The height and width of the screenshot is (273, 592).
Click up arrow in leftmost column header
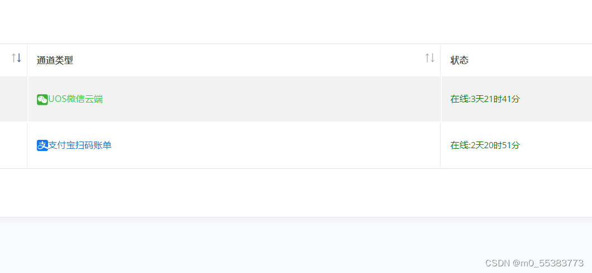point(13,57)
